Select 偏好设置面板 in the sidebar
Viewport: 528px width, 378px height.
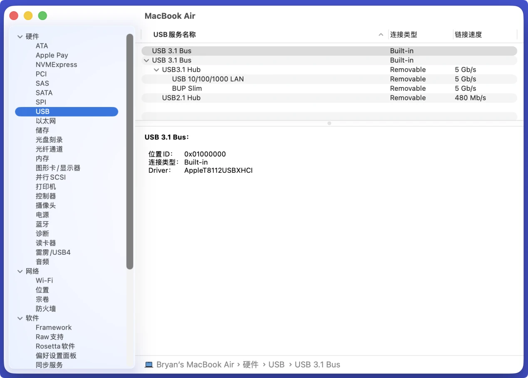[x=56, y=356]
